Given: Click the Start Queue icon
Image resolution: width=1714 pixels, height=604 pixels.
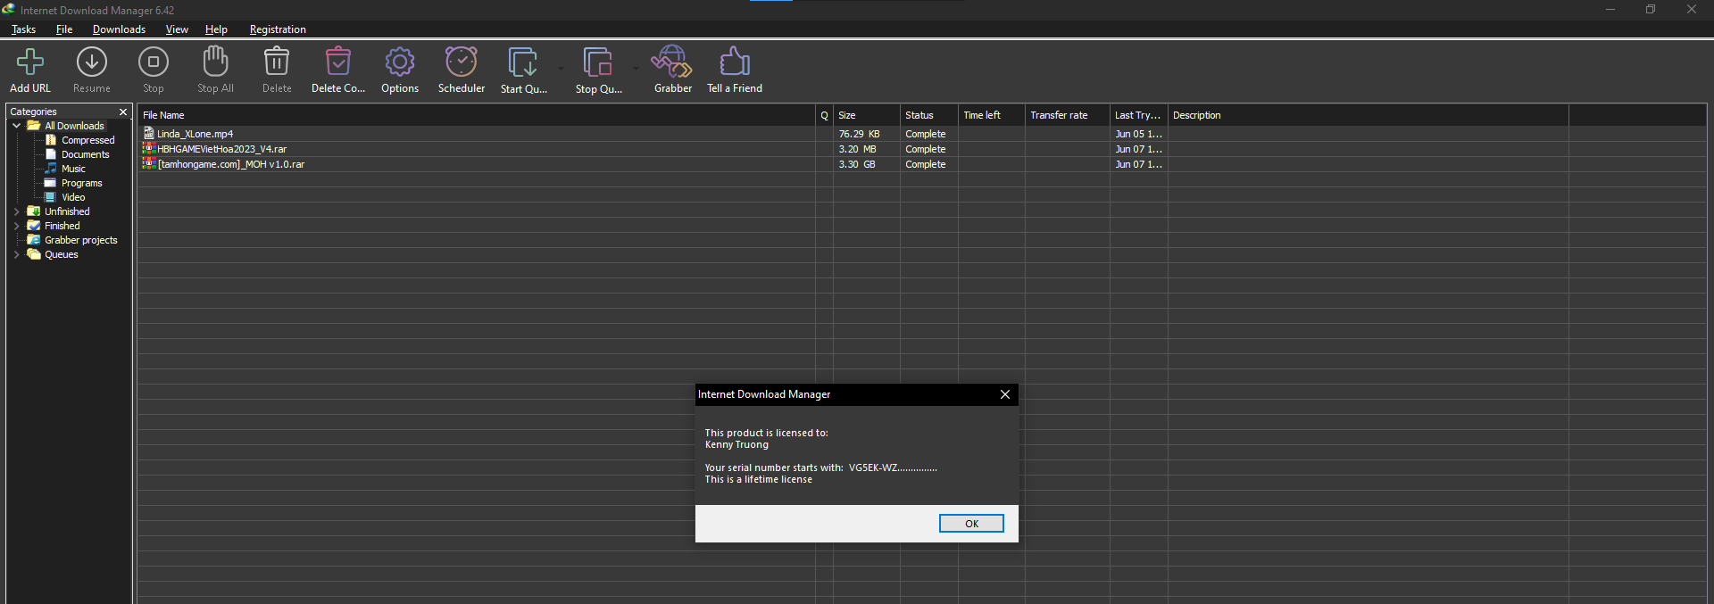Looking at the screenshot, I should tap(523, 62).
